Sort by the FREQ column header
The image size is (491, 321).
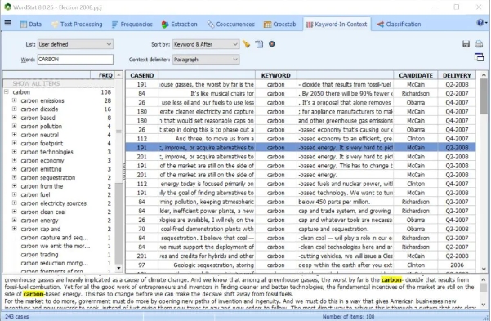point(102,75)
